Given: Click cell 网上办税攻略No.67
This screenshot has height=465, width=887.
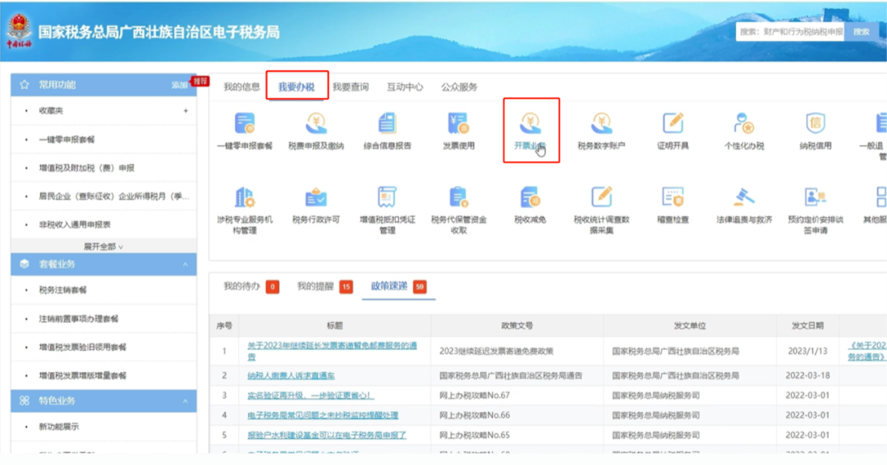Looking at the screenshot, I should click(x=475, y=395).
